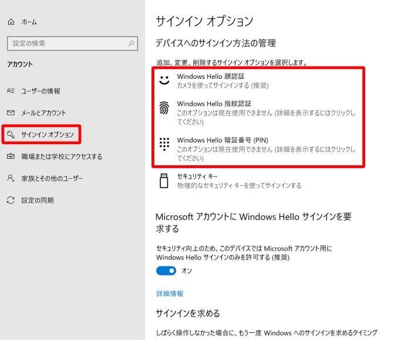This screenshot has height=340, width=411.
Task: Go to ホーム via the sidebar label
Action: tap(29, 22)
